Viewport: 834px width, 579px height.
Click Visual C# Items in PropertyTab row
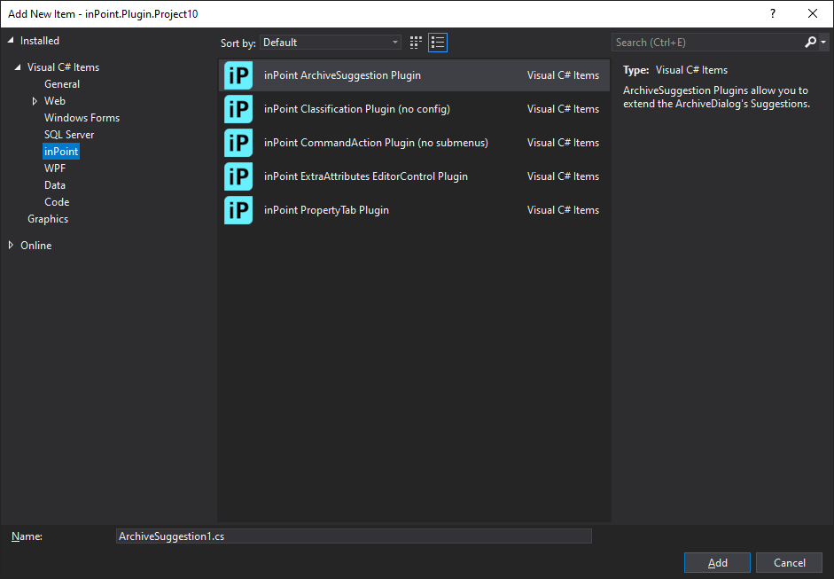pos(564,209)
